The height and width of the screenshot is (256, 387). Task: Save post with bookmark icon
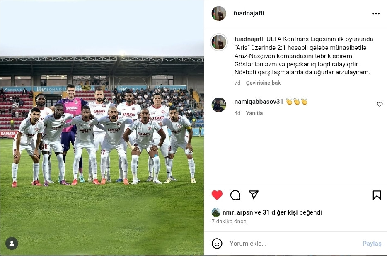pos(377,195)
